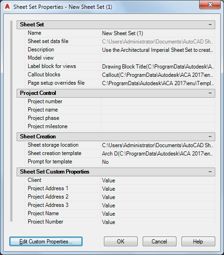
Task: Click the Project Address 2 label
Action: (48, 197)
